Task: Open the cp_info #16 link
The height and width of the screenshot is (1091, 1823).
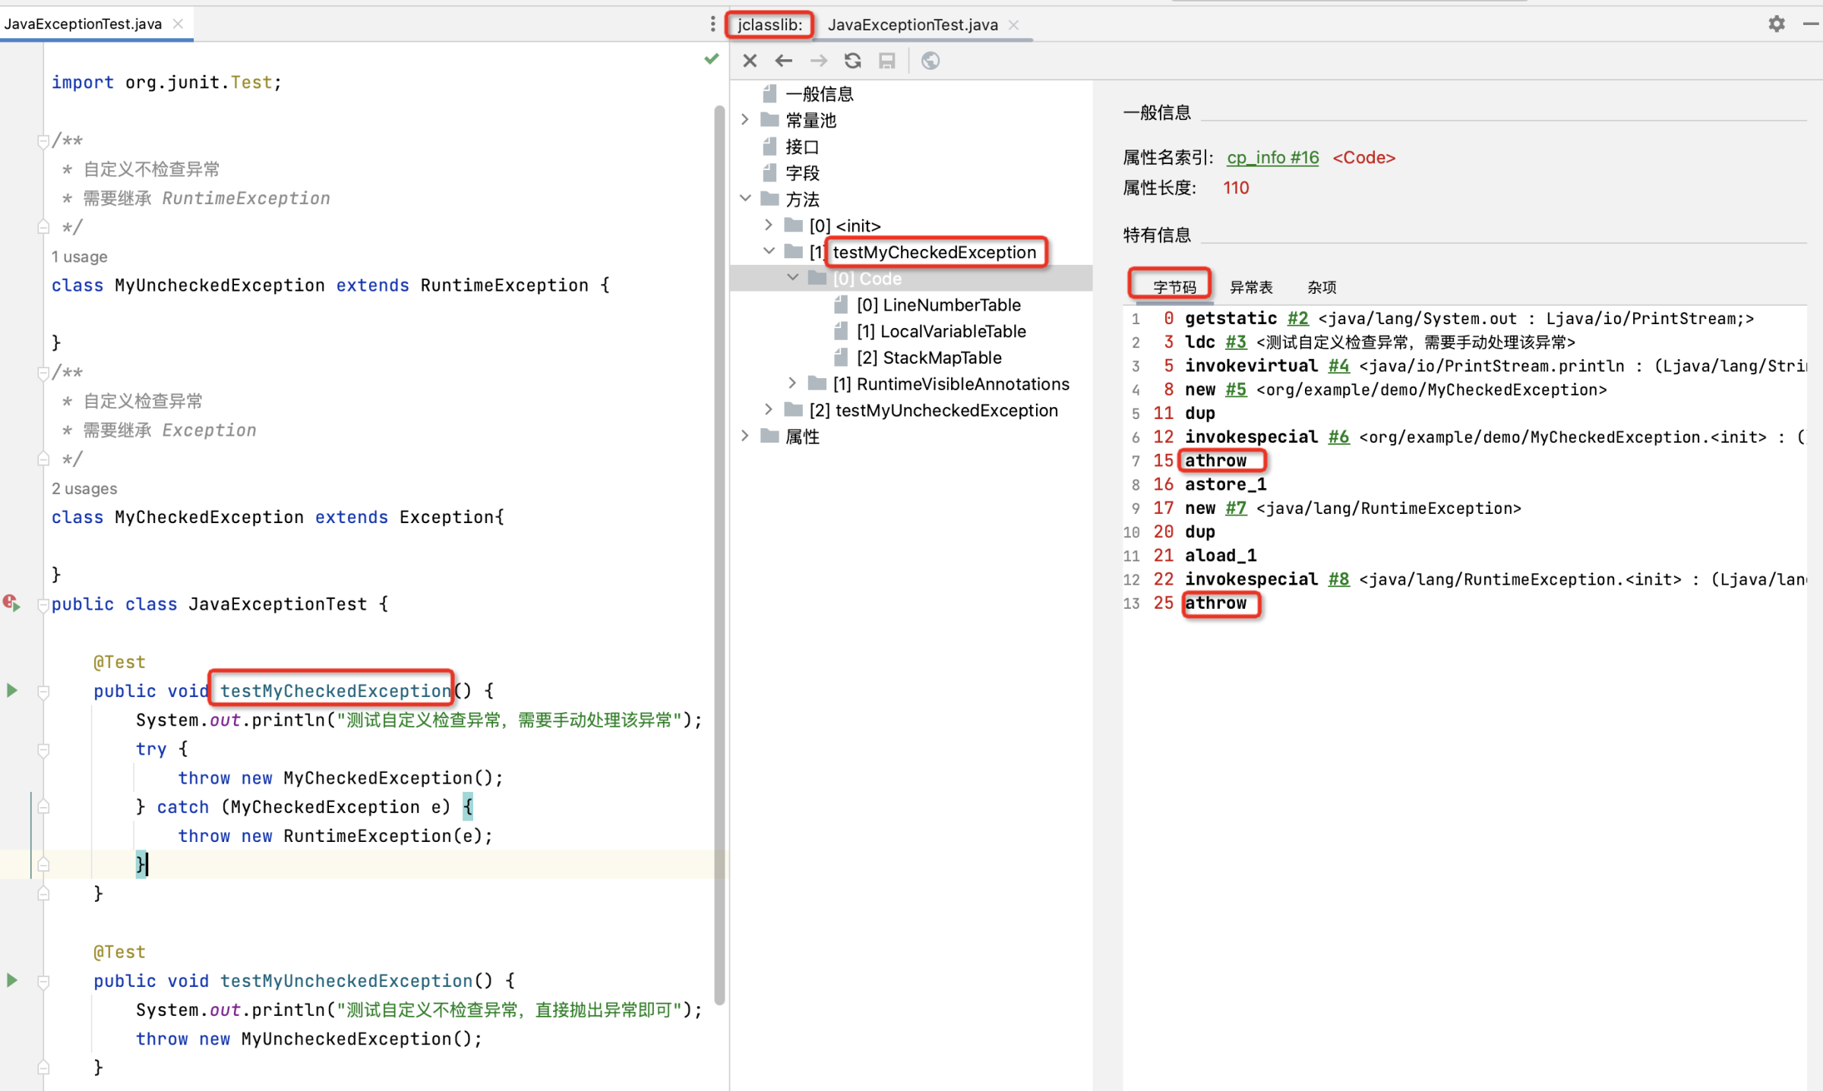Action: tap(1272, 157)
